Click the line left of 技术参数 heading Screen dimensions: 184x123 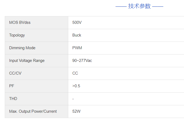121,7
